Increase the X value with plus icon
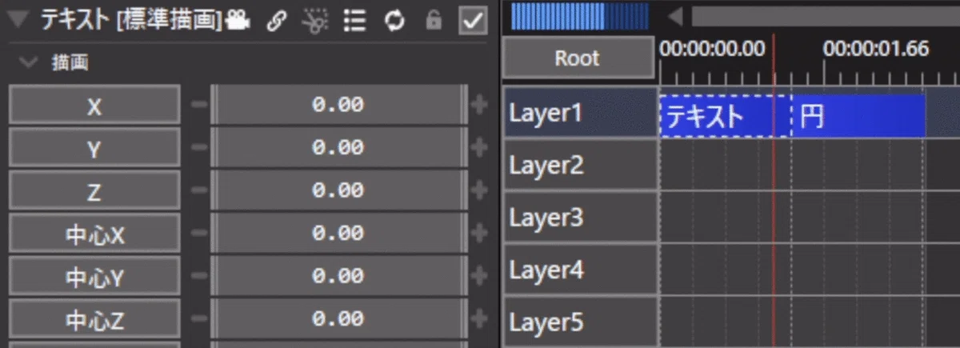Image resolution: width=960 pixels, height=348 pixels. (x=480, y=105)
